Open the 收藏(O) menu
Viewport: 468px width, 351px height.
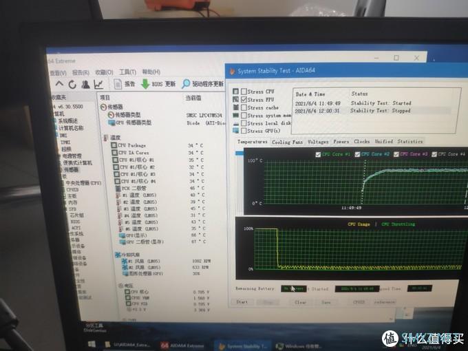click(x=104, y=72)
